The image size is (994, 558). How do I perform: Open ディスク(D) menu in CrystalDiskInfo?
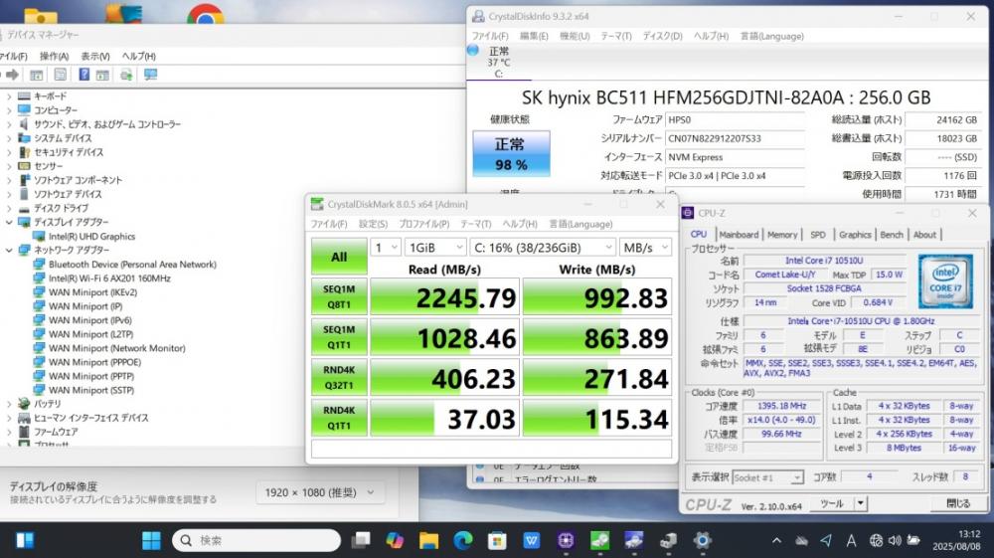tap(662, 36)
